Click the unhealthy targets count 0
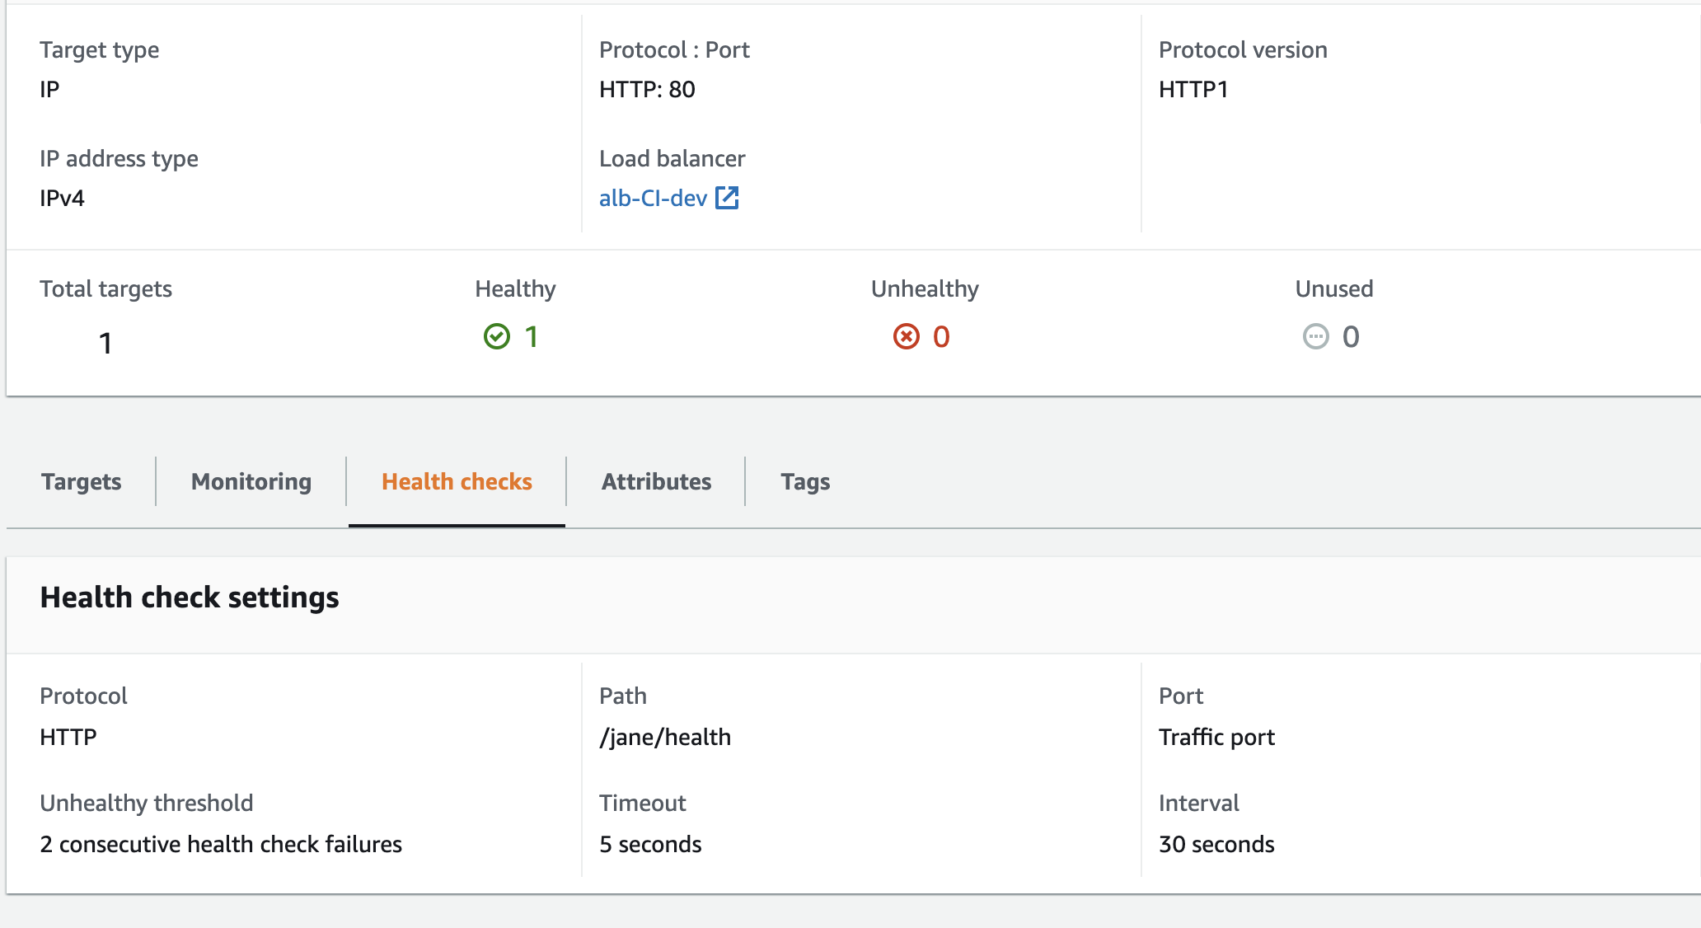 point(941,336)
